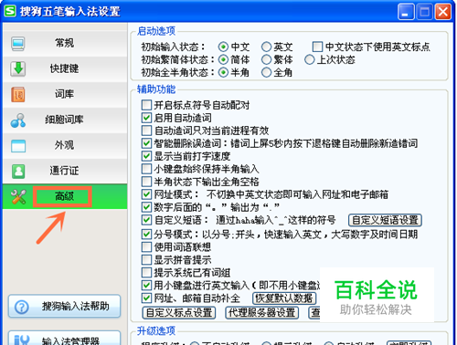Toggle 数字后面的句号输出 checkbox
This screenshot has width=457, height=345.
pyautogui.click(x=146, y=207)
